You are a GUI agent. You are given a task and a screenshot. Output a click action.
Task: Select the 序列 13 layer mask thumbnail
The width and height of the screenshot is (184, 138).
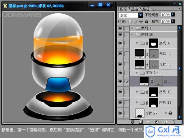point(153,92)
